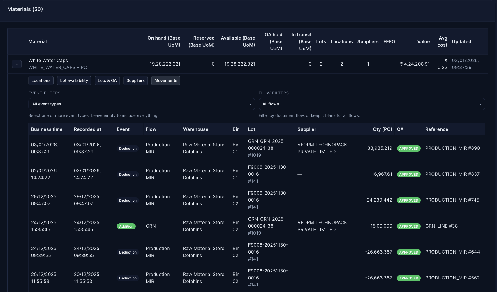Screen dimensions: 497x292
Task: Select the Movements tab
Action: [166, 80]
